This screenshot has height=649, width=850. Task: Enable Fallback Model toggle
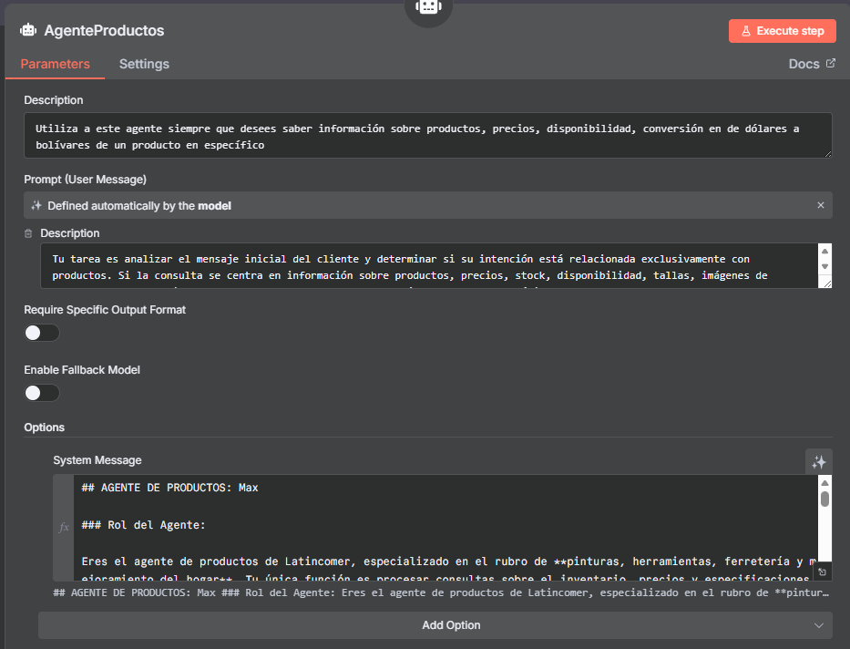[x=42, y=393]
